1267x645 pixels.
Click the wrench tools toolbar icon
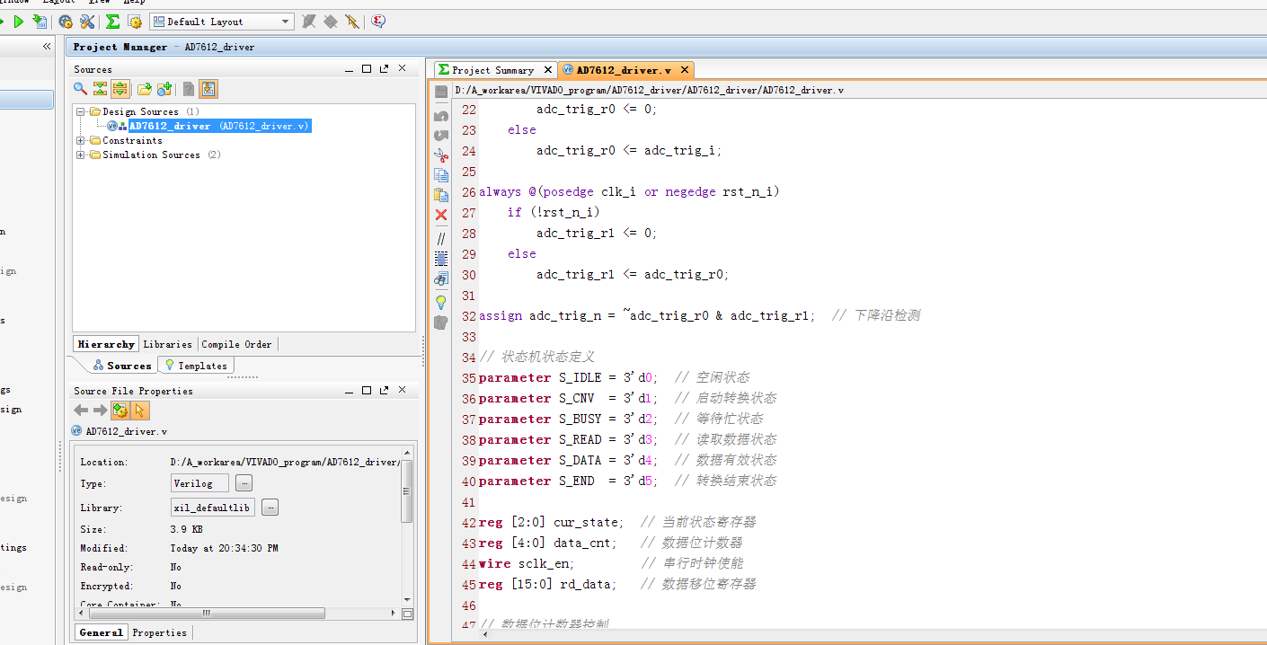point(87,21)
